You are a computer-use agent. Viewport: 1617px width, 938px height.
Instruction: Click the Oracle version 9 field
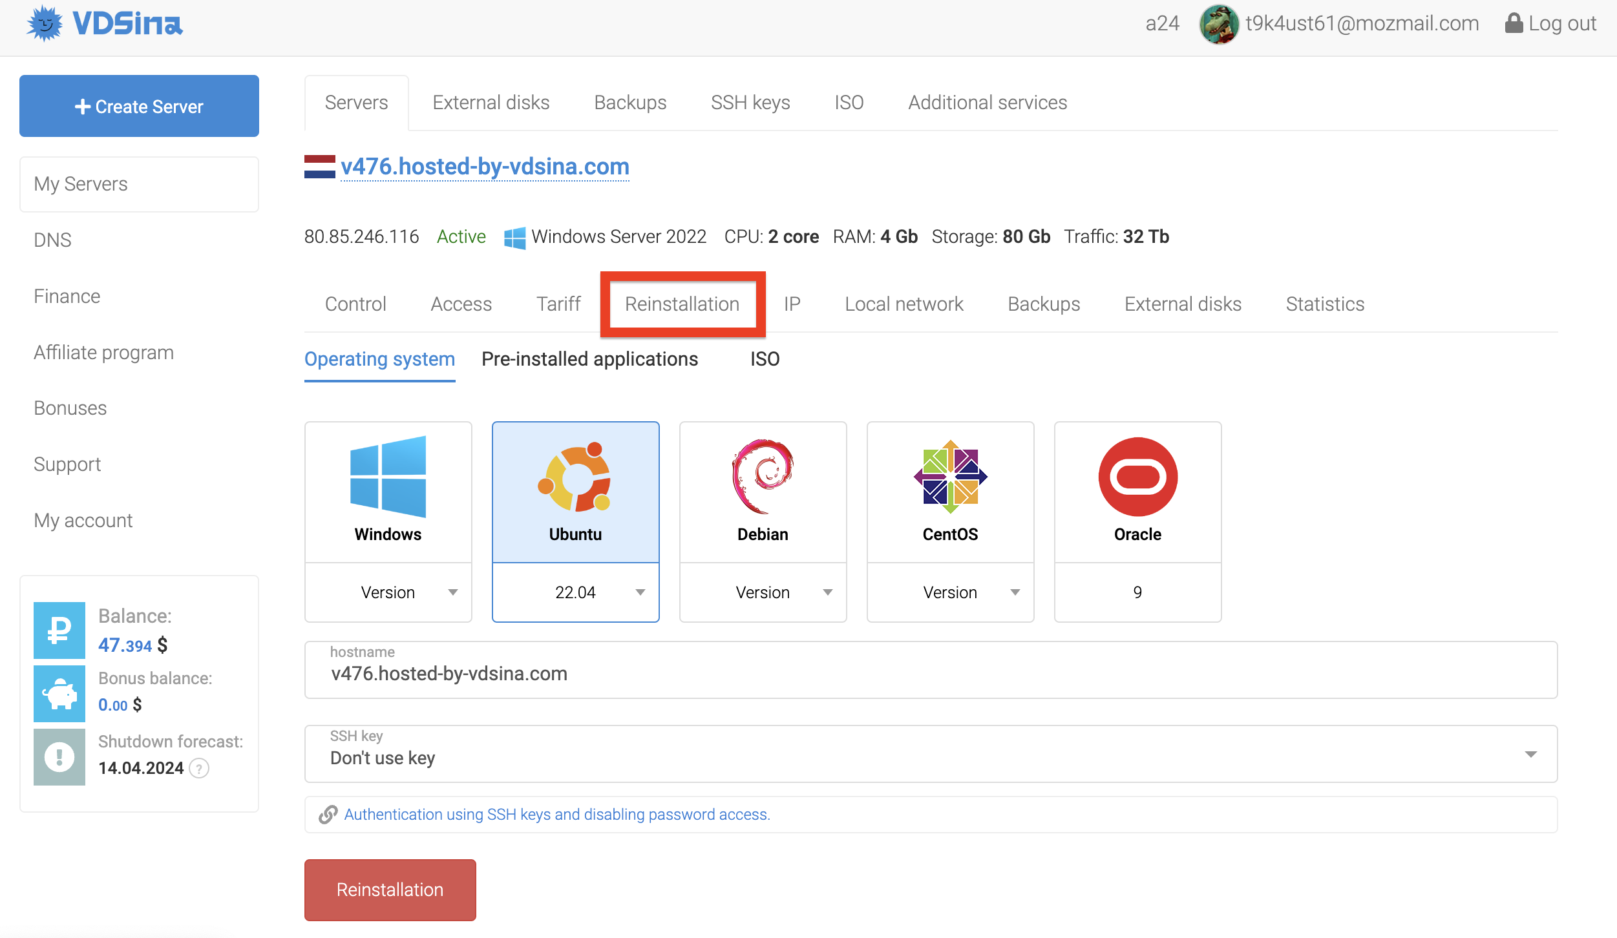point(1138,592)
